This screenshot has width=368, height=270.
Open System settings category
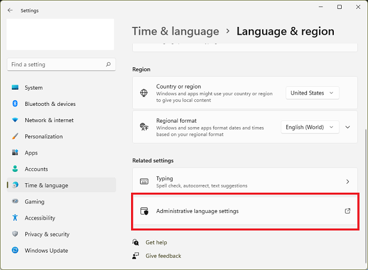click(x=61, y=87)
